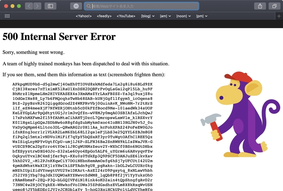Click the monkey with hammer illustration

(240, 114)
